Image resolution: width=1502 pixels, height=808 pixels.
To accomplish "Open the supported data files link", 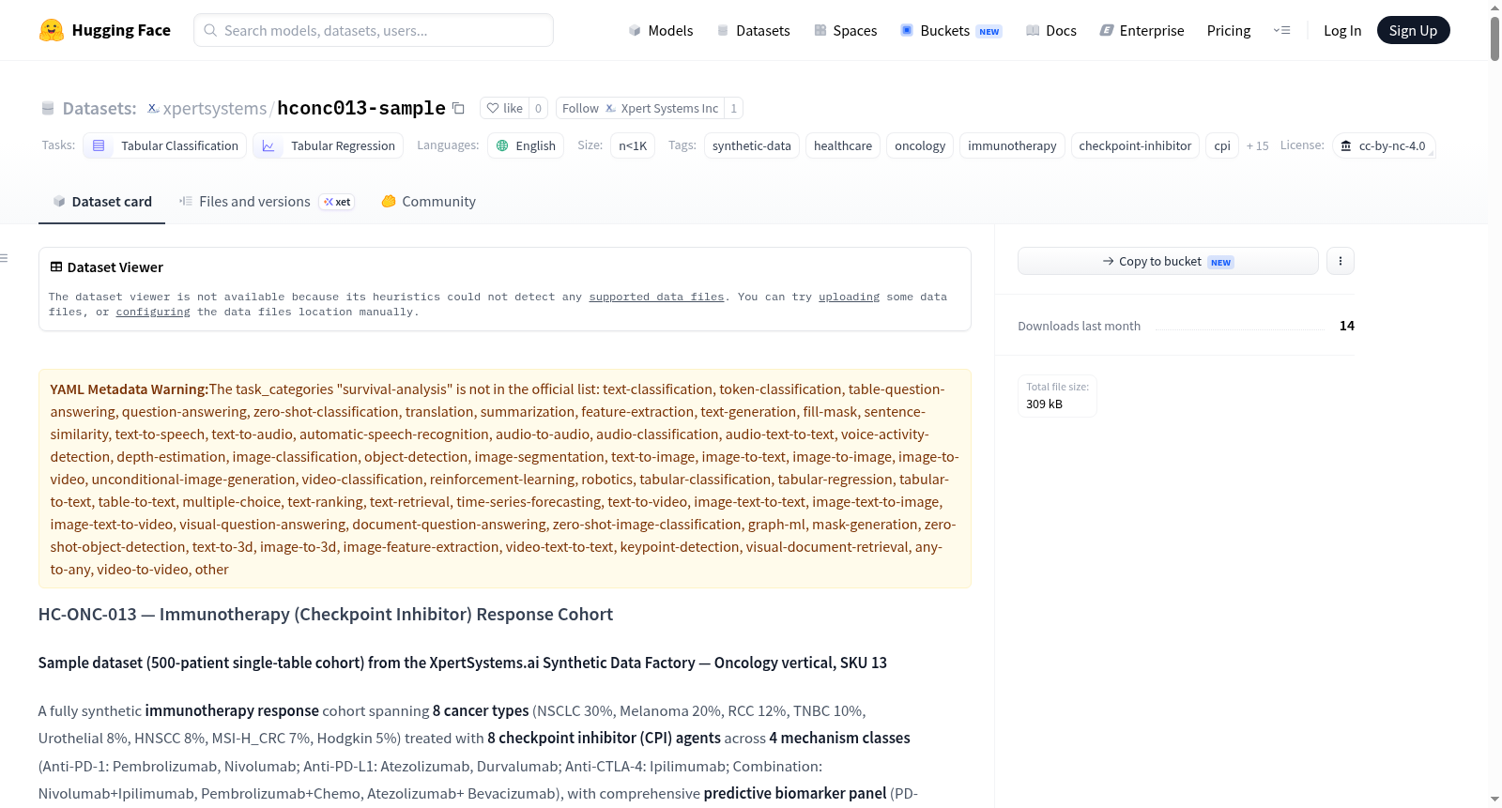I will coord(656,297).
